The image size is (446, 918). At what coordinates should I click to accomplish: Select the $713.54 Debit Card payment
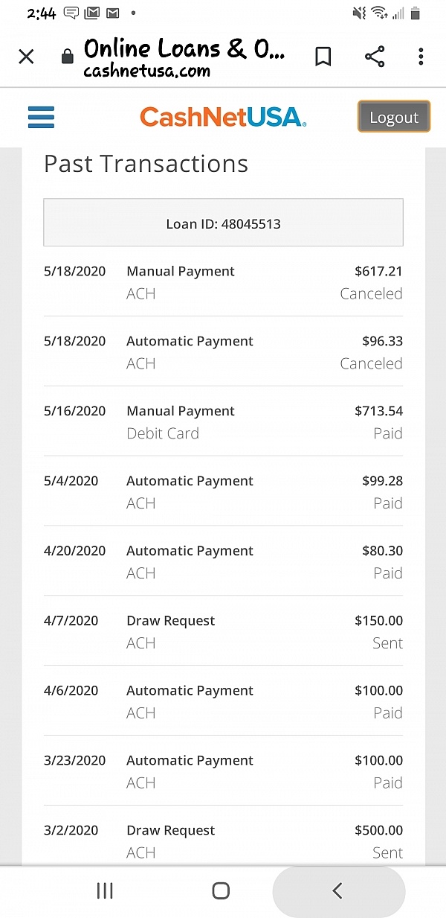(x=223, y=421)
